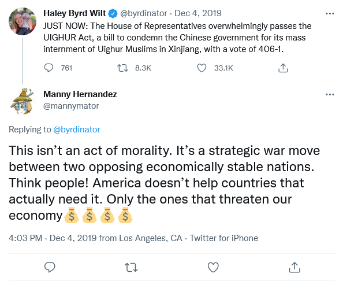Image resolution: width=343 pixels, height=281 pixels.
Task: Follow the blue @byrdinator replying-to link
Action: pos(77,130)
